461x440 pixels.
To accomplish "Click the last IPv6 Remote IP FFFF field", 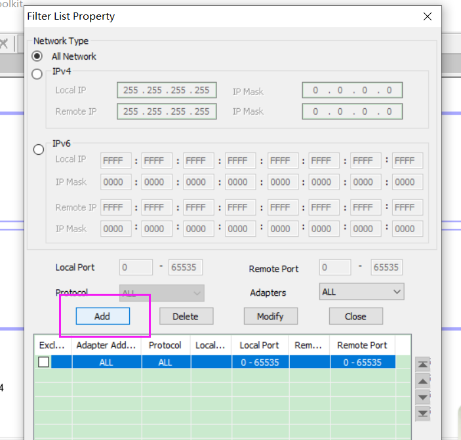I will (x=407, y=207).
